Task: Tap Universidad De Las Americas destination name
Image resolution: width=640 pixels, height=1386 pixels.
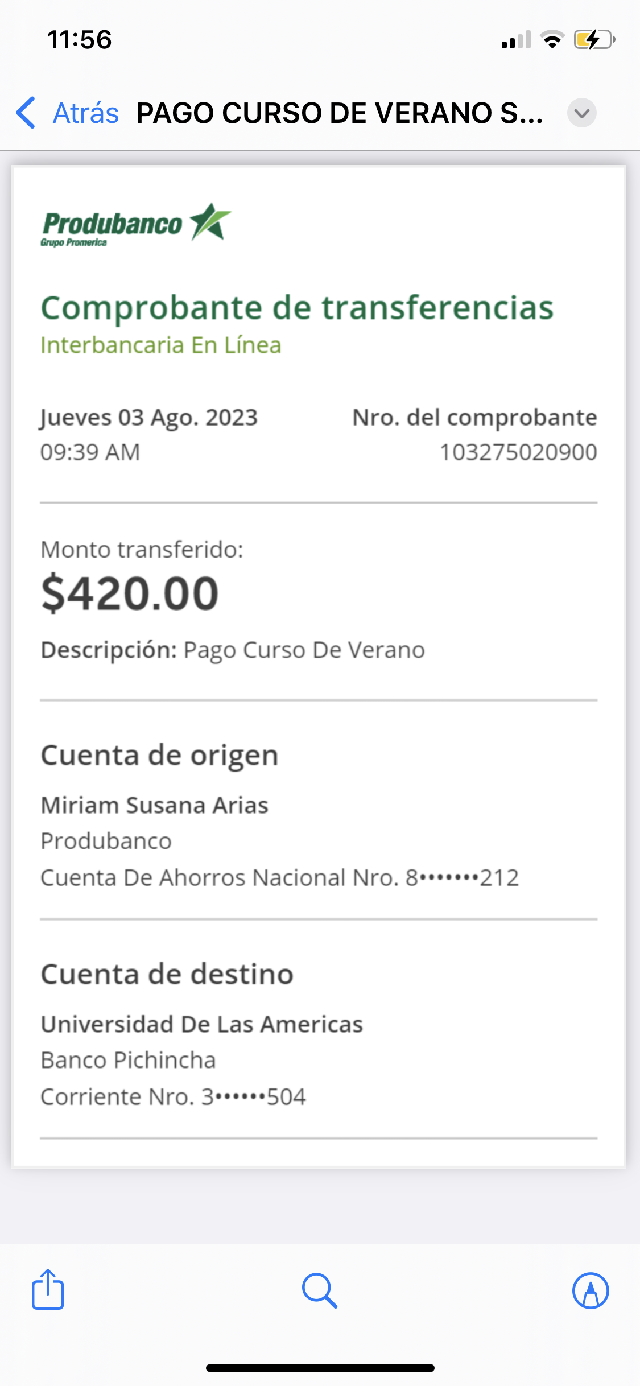Action: tap(201, 1024)
